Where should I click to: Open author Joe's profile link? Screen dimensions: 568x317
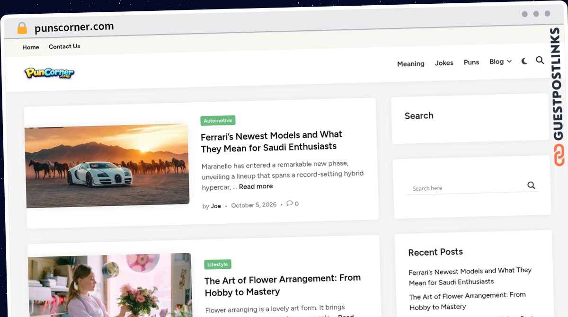click(216, 206)
